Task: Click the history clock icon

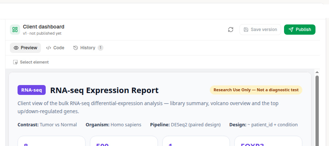Action: click(76, 48)
